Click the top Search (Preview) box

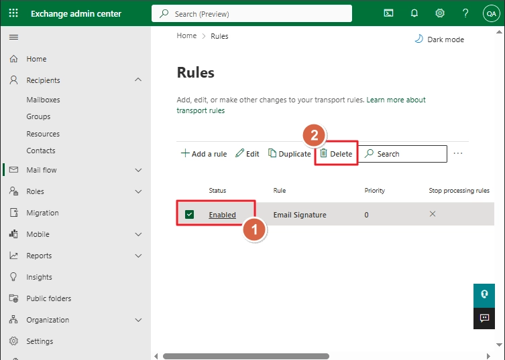click(x=252, y=13)
